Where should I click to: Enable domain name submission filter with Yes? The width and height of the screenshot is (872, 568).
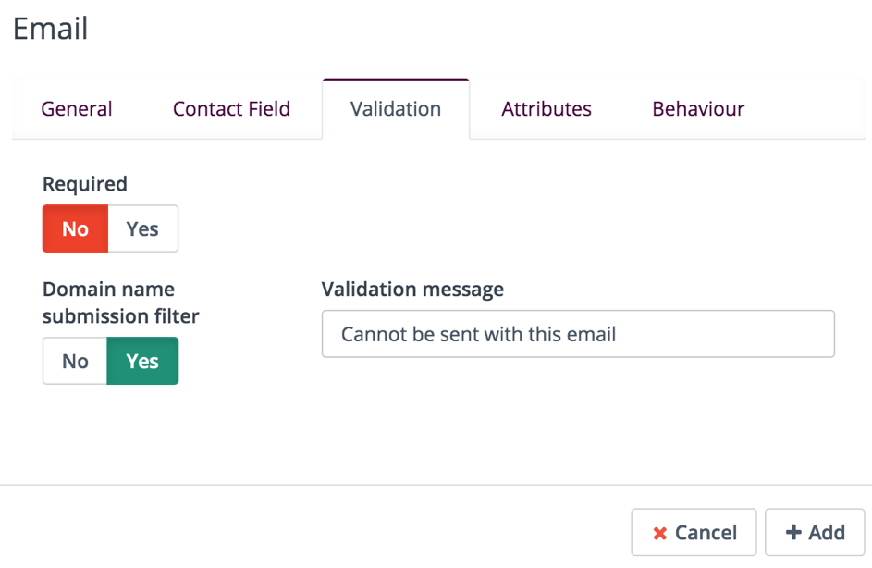click(x=142, y=361)
